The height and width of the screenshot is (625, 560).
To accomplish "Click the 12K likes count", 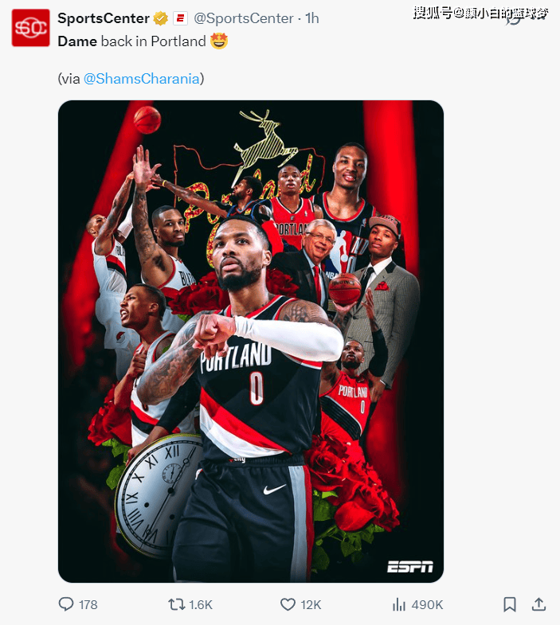I will pos(311,604).
